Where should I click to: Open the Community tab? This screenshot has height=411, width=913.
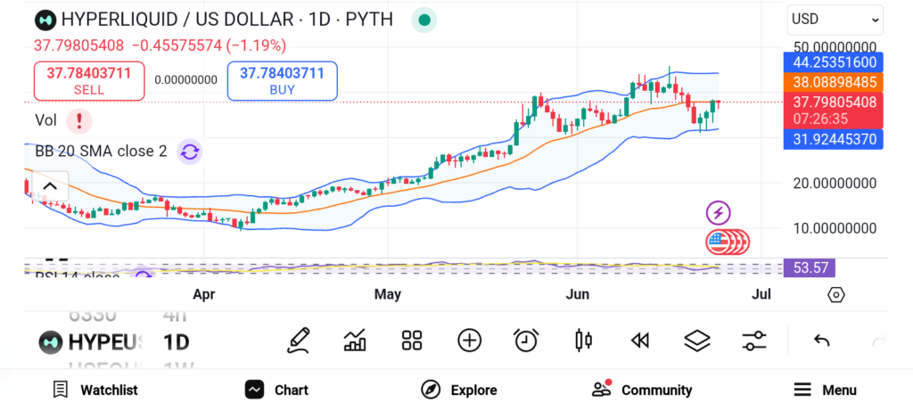[642, 390]
